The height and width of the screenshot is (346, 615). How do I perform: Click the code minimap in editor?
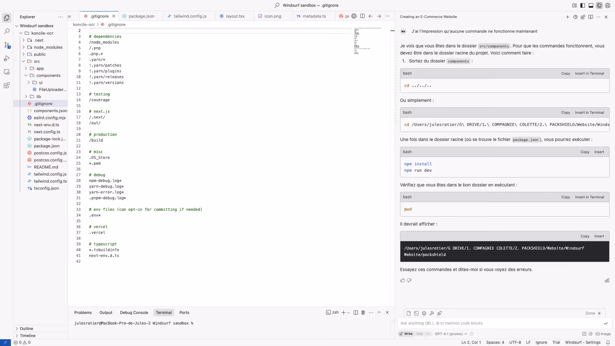pos(367,41)
